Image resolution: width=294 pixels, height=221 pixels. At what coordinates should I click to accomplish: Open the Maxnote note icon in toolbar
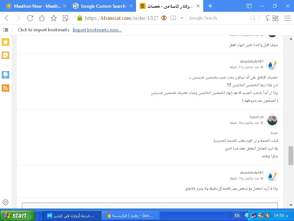pos(65,18)
